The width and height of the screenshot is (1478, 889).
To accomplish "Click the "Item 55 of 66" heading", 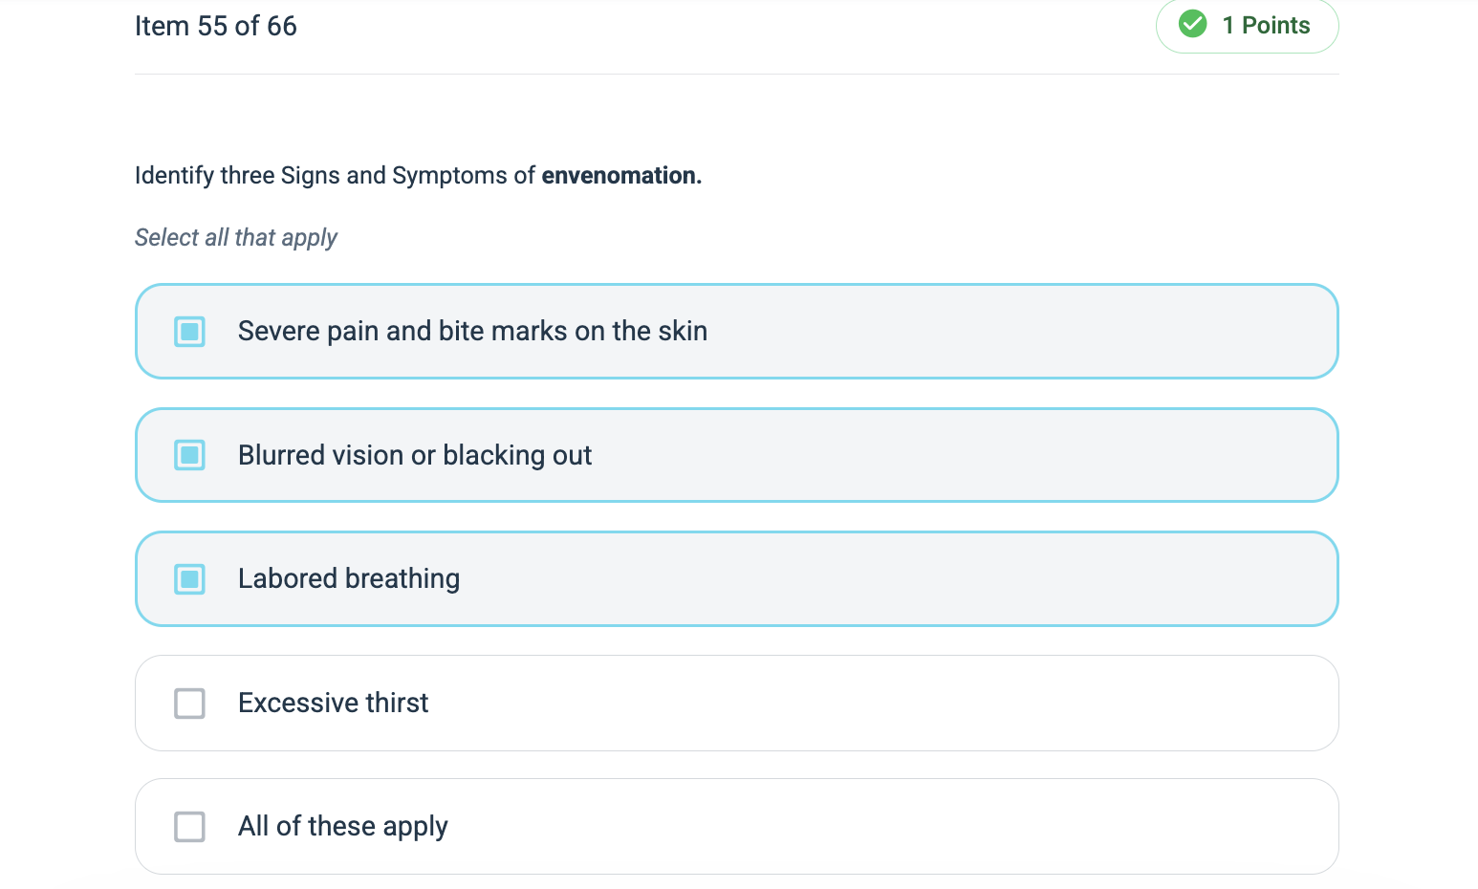I will coord(216,26).
